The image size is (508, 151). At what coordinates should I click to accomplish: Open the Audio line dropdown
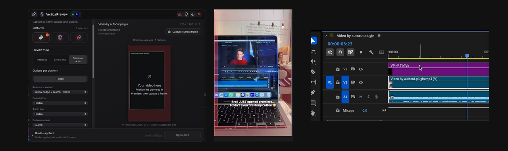60,114
